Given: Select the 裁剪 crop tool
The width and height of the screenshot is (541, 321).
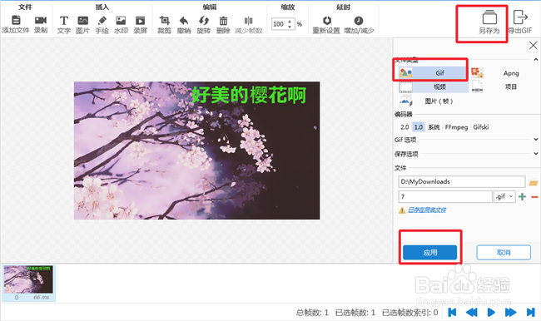Looking at the screenshot, I should tap(164, 20).
